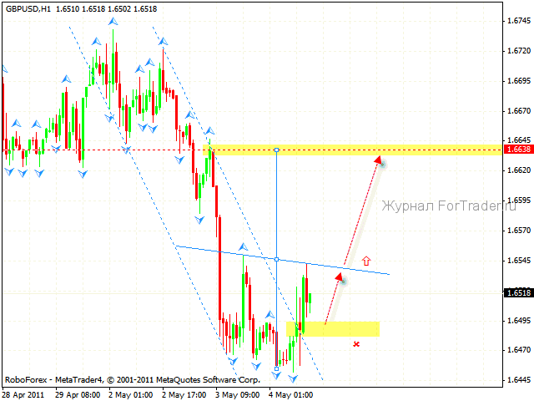The width and height of the screenshot is (534, 401).
Task: Click the GBPUSD,H1 chart title text
Action: [x=28, y=9]
